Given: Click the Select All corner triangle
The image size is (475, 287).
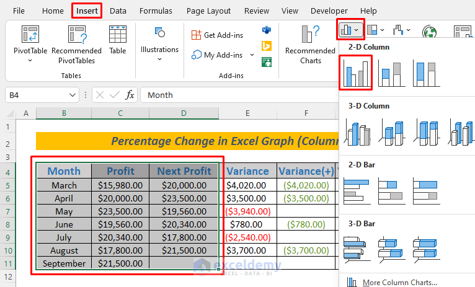Looking at the screenshot, I should (11, 113).
